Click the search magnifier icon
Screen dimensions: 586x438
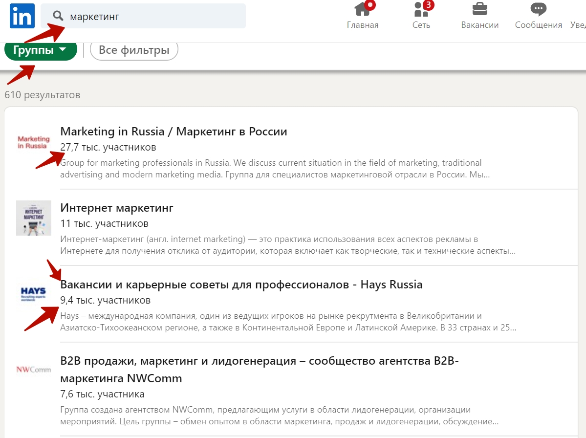(x=58, y=16)
